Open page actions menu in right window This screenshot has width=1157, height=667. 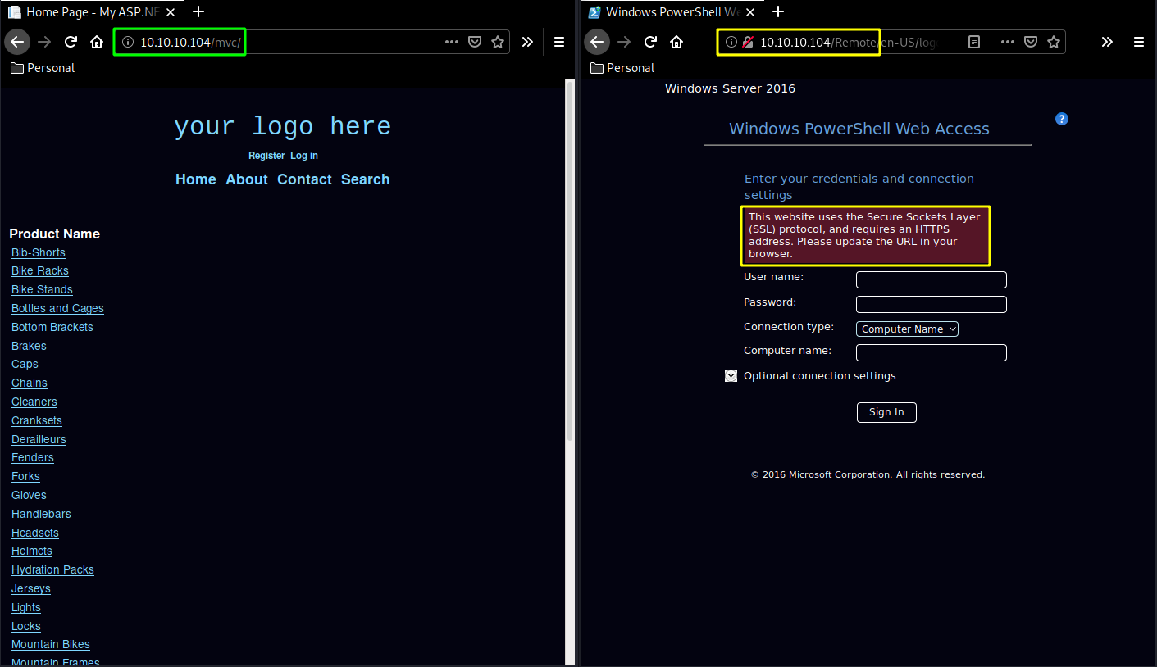pyautogui.click(x=1008, y=42)
